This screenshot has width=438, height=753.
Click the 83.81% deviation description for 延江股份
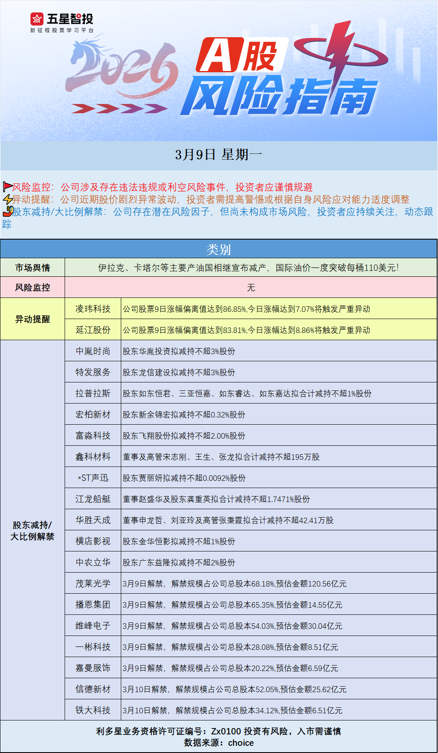click(x=246, y=330)
